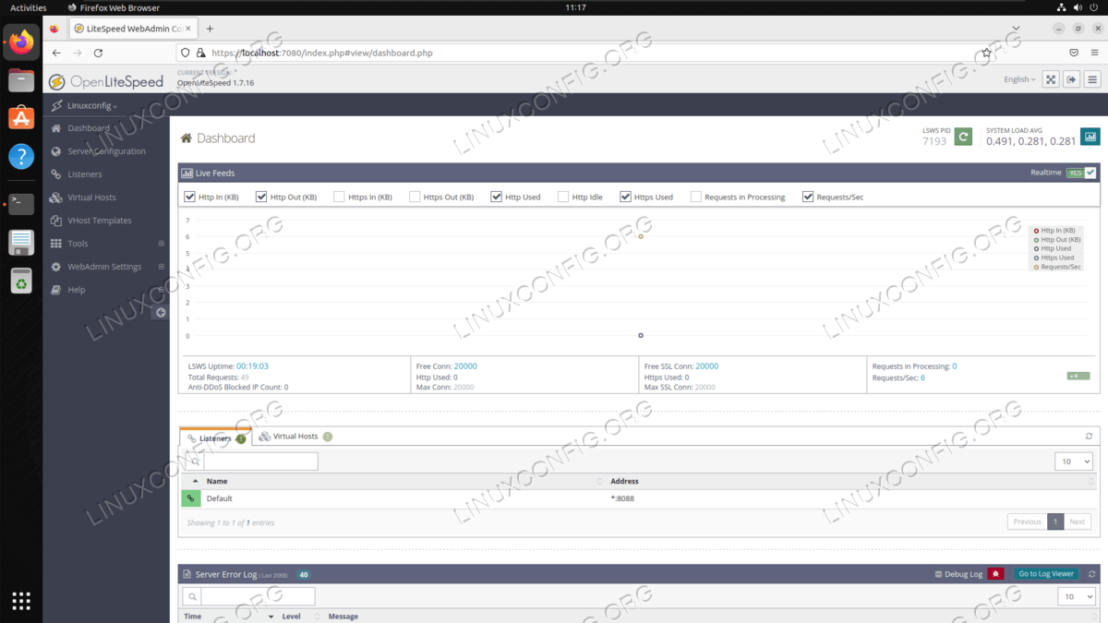The height and width of the screenshot is (623, 1108).
Task: Uncheck Https Used feed
Action: tap(625, 197)
